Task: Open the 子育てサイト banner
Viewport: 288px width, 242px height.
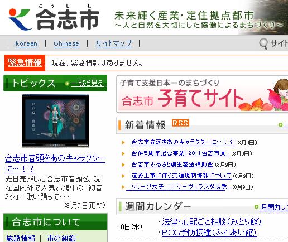Action: tap(202, 94)
